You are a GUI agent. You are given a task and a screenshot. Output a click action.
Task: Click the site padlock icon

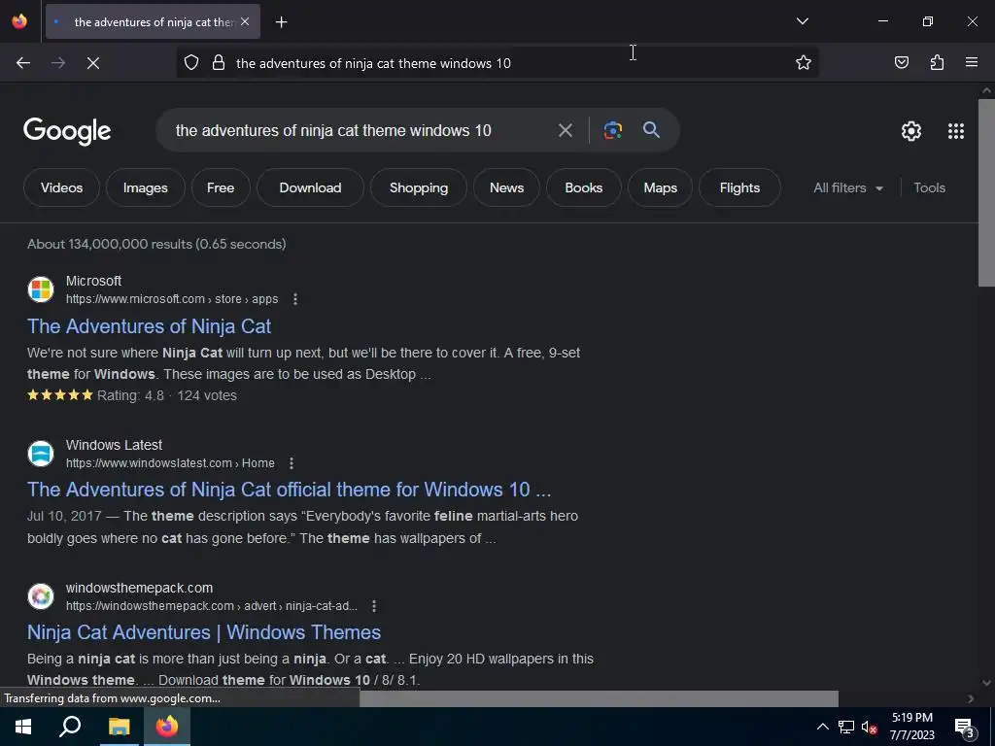pos(219,63)
